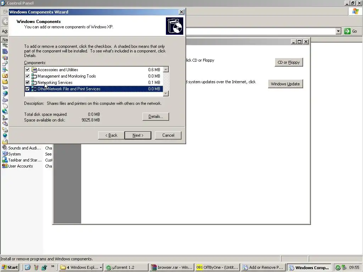Click the Keyboard icon in the Control Panel list
The height and width of the screenshot is (272, 363).
pyautogui.click(x=5, y=100)
